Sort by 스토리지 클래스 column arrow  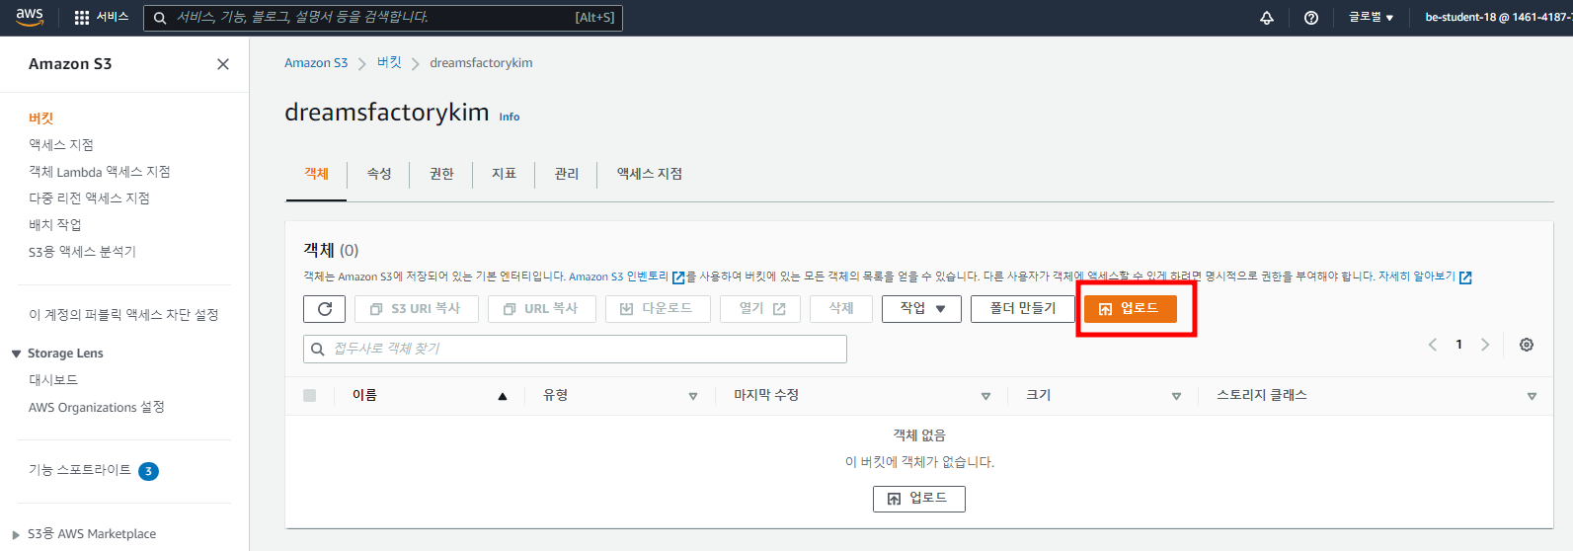(1532, 396)
